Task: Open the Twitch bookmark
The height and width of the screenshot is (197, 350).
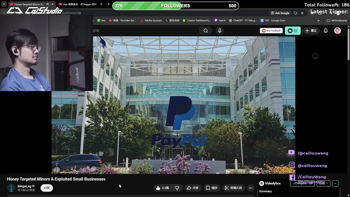Action: [x=220, y=21]
